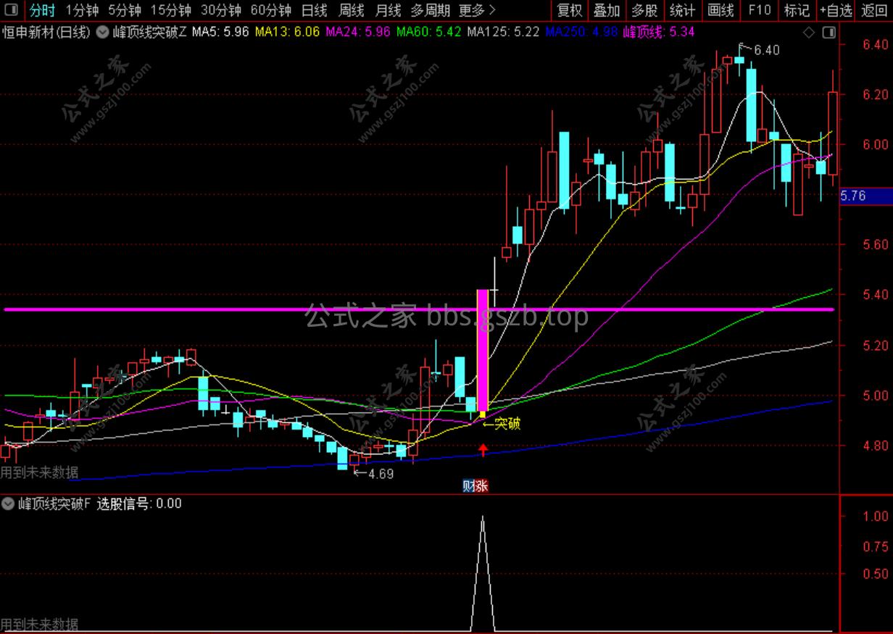
Task: Click the 选股信号: 0.00 value text
Action: [x=139, y=503]
